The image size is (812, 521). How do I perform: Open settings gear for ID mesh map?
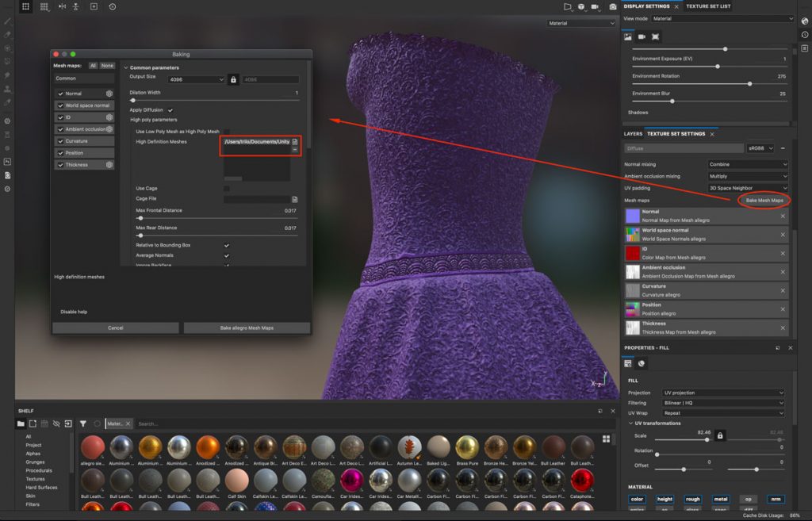coord(109,117)
